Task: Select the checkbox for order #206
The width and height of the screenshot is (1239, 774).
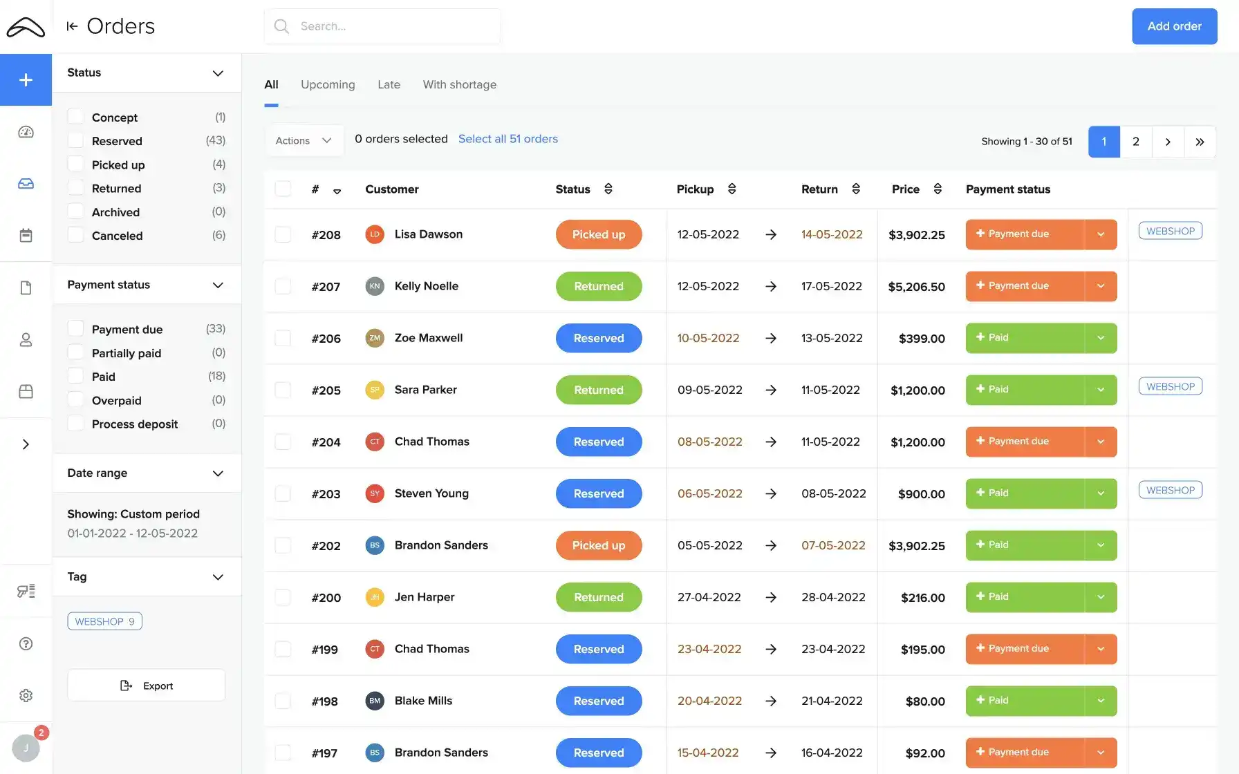Action: tap(283, 338)
